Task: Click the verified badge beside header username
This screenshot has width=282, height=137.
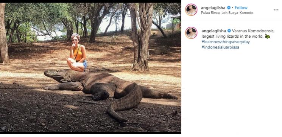Action: pos(229,8)
